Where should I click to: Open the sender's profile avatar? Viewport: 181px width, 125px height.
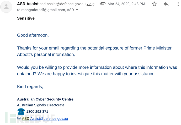[7, 7]
